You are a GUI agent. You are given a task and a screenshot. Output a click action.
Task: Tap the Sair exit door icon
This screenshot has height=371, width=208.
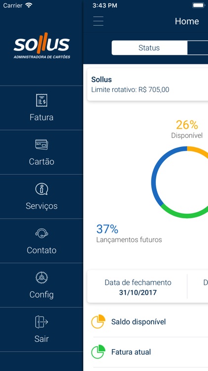click(41, 322)
